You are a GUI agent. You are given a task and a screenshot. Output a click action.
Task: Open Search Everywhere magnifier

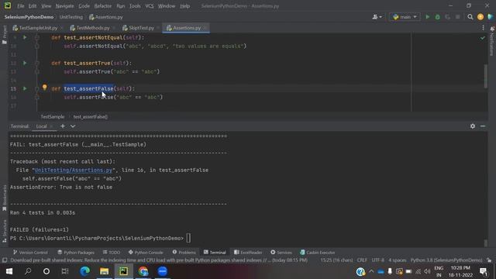tap(470, 17)
